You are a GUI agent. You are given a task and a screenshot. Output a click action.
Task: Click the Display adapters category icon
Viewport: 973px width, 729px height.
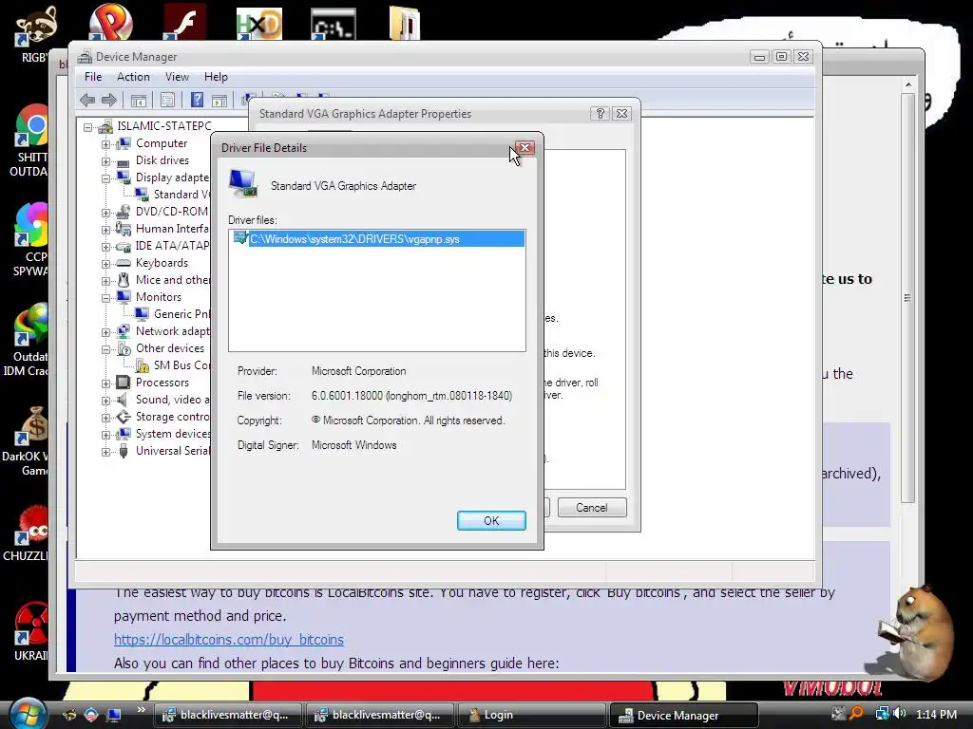[x=124, y=178]
